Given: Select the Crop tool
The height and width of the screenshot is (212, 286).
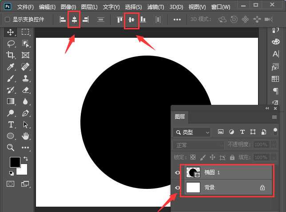Looking at the screenshot, I should point(11,55).
